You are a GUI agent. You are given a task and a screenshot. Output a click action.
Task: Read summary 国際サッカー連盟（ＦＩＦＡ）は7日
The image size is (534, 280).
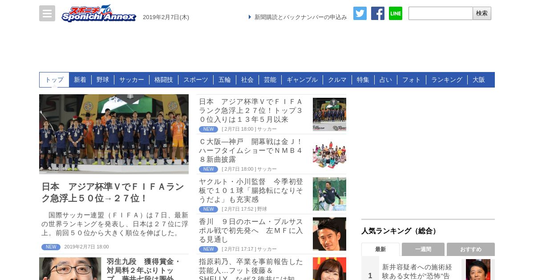115,224
